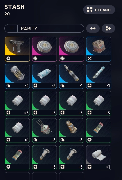Screen dimensions: 122x180
Task: Select the blue syringe item with x1 count
Action: point(99,76)
